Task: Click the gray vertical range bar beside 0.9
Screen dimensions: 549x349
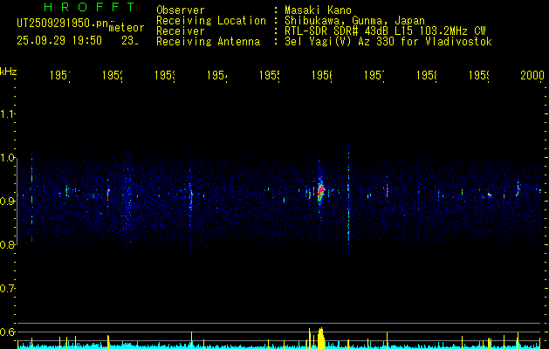Action: (17, 201)
